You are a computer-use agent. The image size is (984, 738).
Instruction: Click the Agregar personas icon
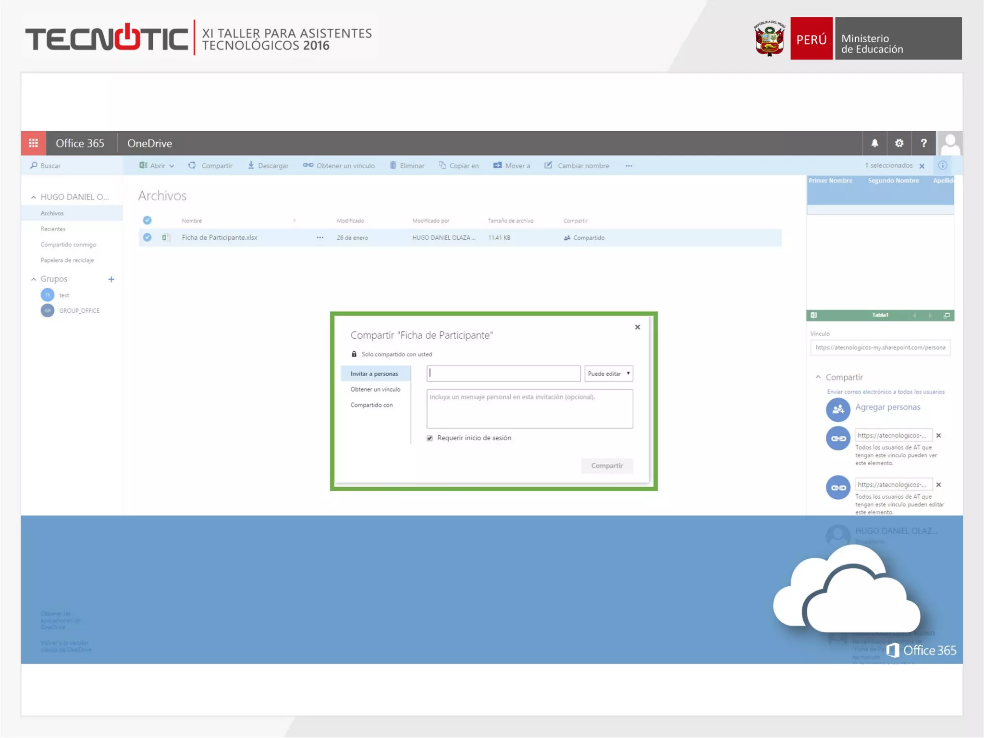click(838, 409)
